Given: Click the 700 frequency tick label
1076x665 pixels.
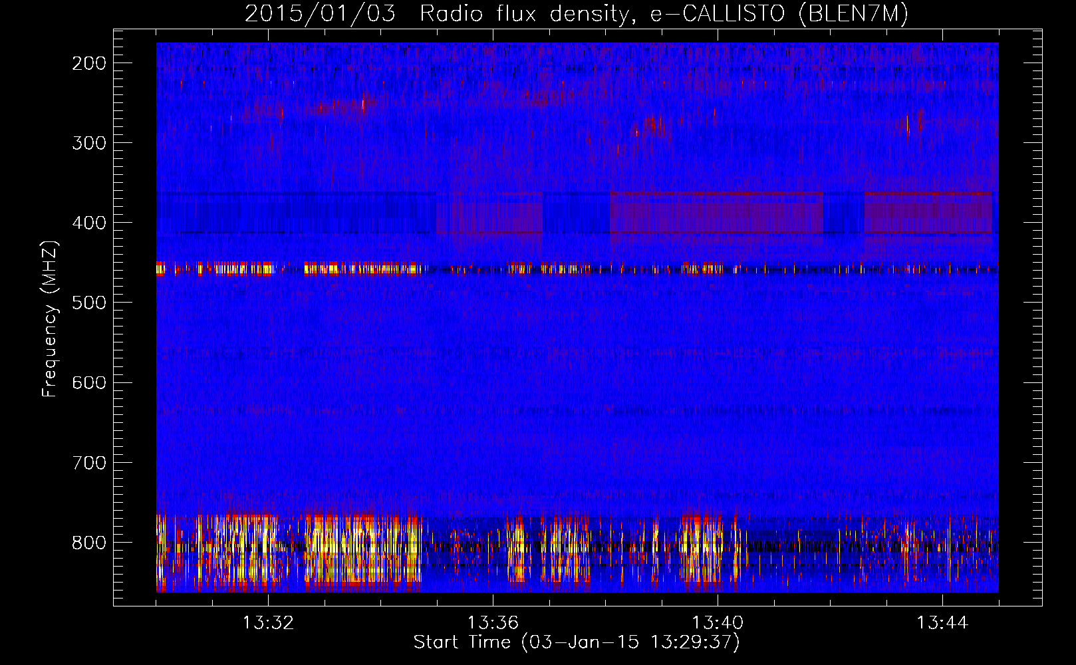Looking at the screenshot, I should (89, 462).
